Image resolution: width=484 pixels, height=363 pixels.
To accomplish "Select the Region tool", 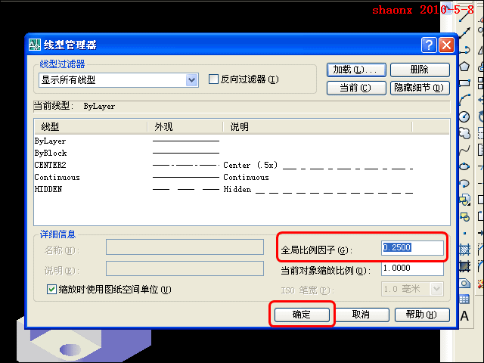I will [x=464, y=283].
